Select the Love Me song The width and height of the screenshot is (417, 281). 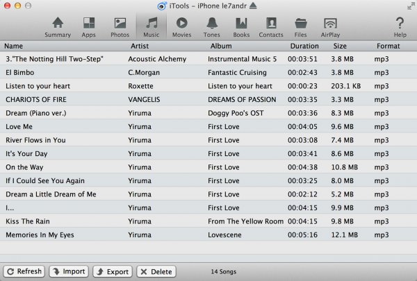coord(19,127)
